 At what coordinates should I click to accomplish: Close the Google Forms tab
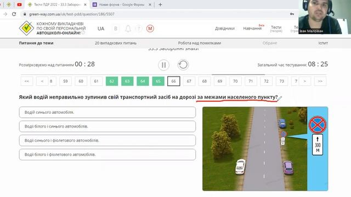150,4
